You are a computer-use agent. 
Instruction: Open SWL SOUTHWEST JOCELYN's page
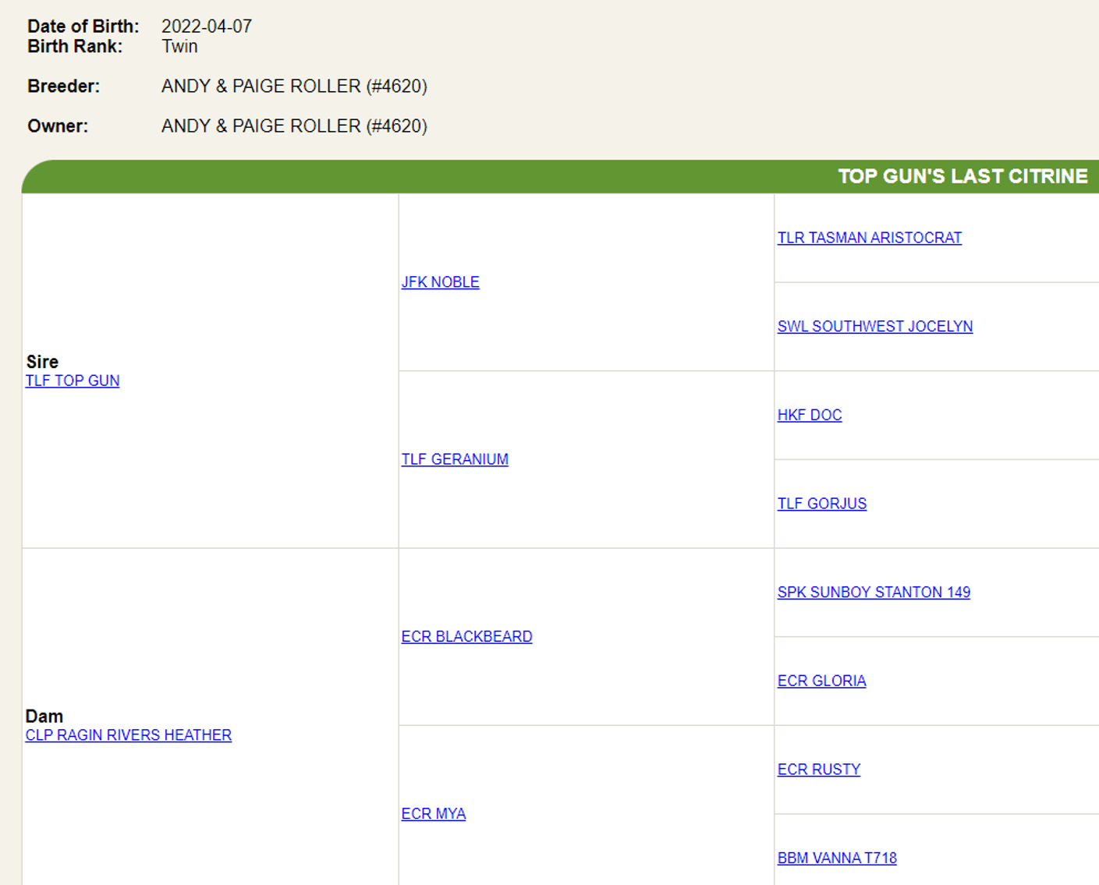click(x=874, y=326)
